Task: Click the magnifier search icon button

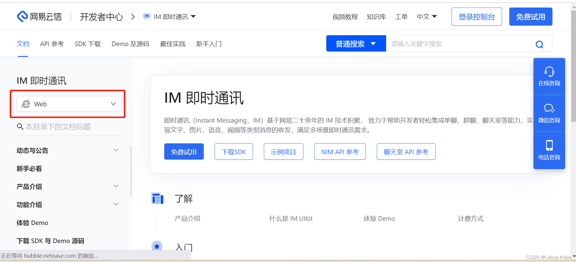Action: point(539,44)
